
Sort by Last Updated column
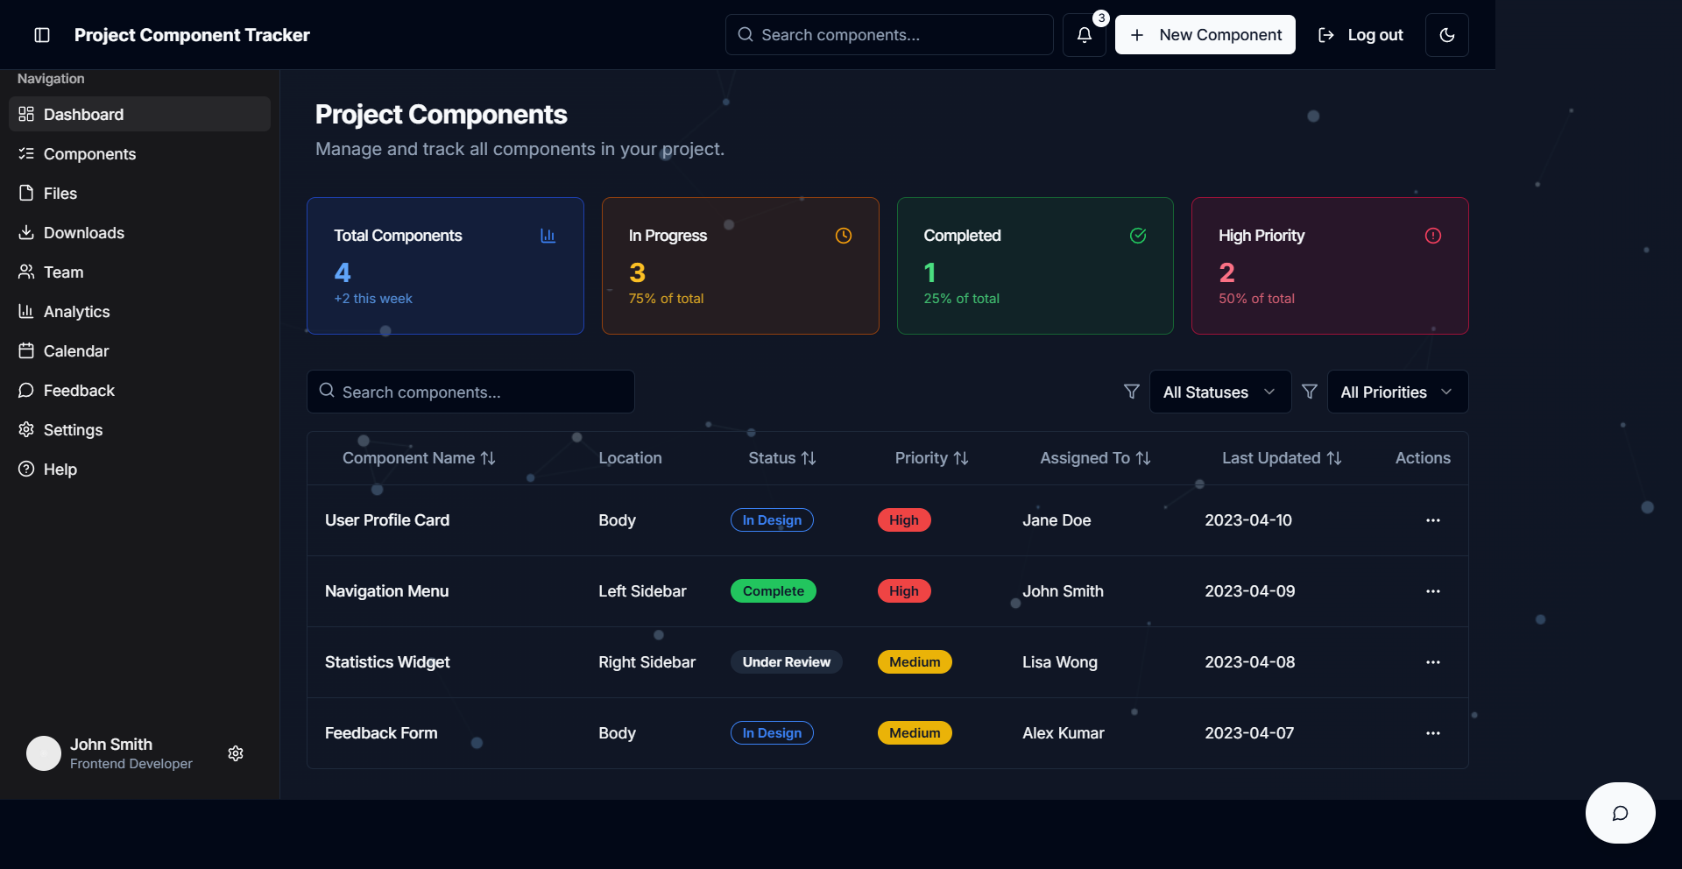coord(1282,458)
